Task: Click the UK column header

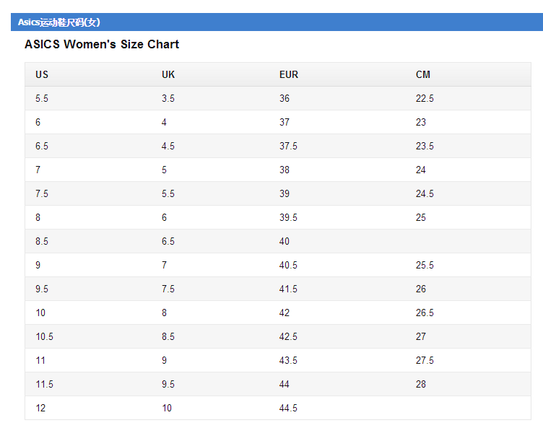Action: tap(168, 75)
